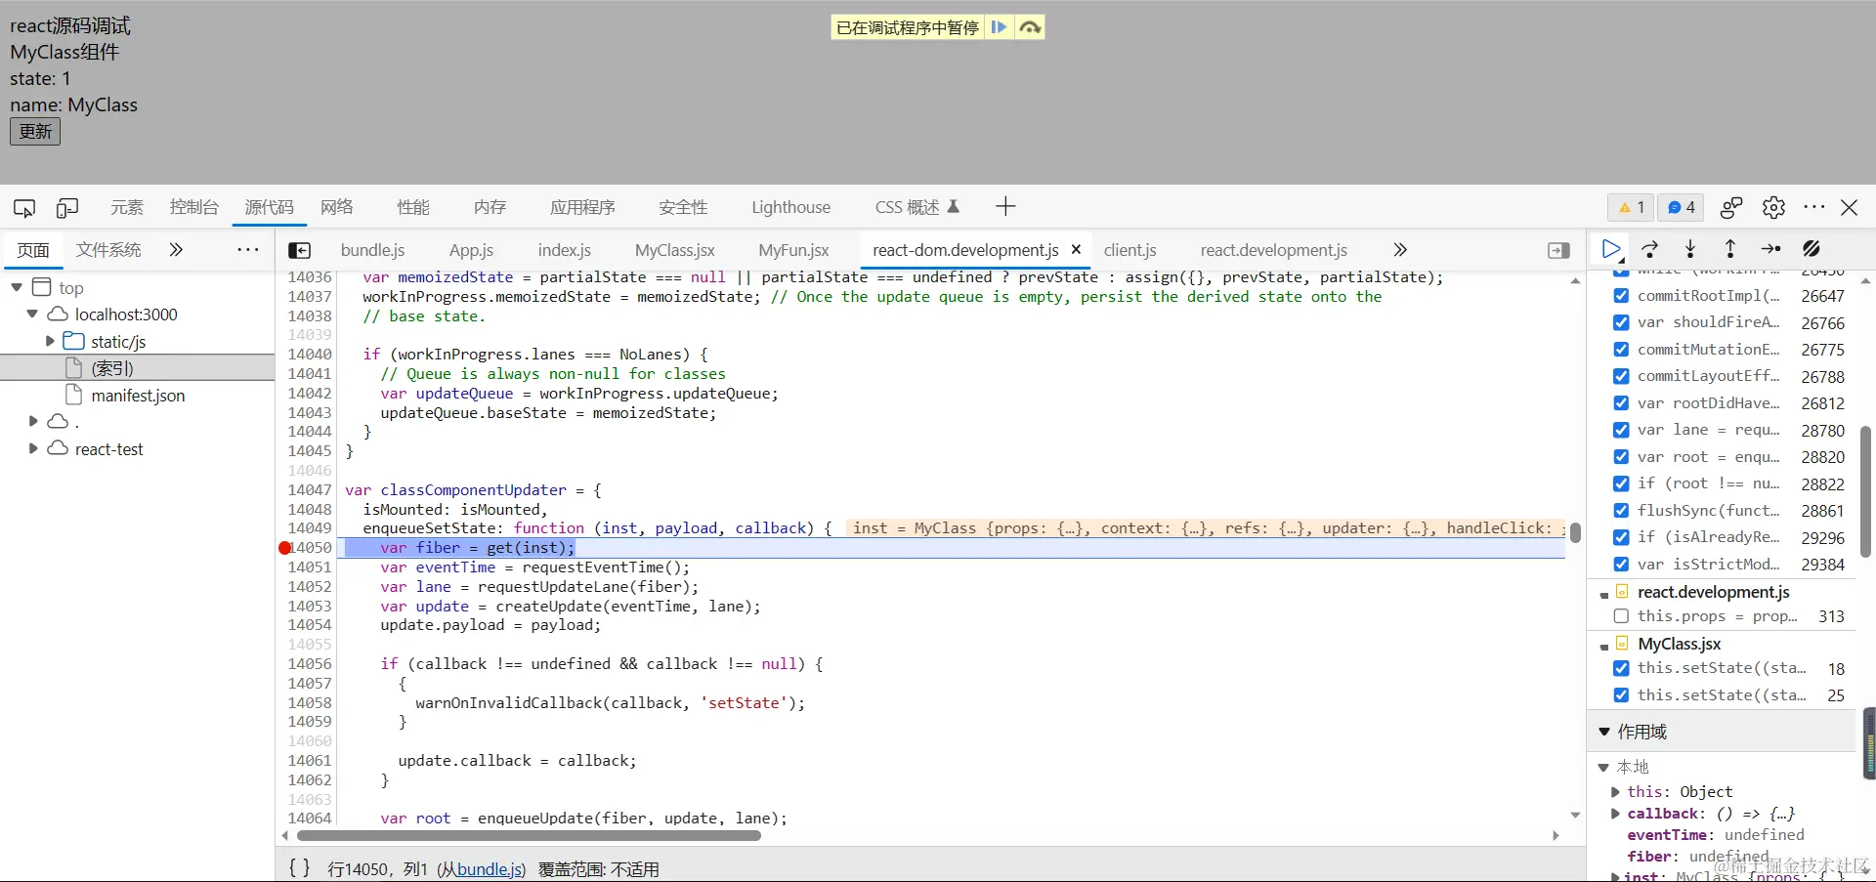Toggle the debugger sidebar icon
This screenshot has height=882, width=1876.
(1558, 251)
